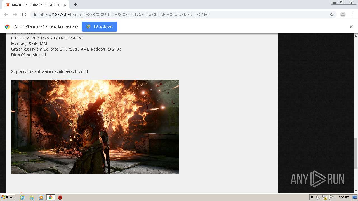Image resolution: width=358 pixels, height=201 pixels.
Task: Select the Chrome taskbar button
Action: [x=50, y=197]
